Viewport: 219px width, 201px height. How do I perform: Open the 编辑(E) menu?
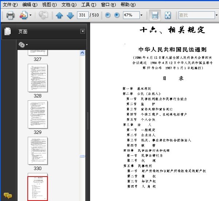pyautogui.click(x=30, y=5)
